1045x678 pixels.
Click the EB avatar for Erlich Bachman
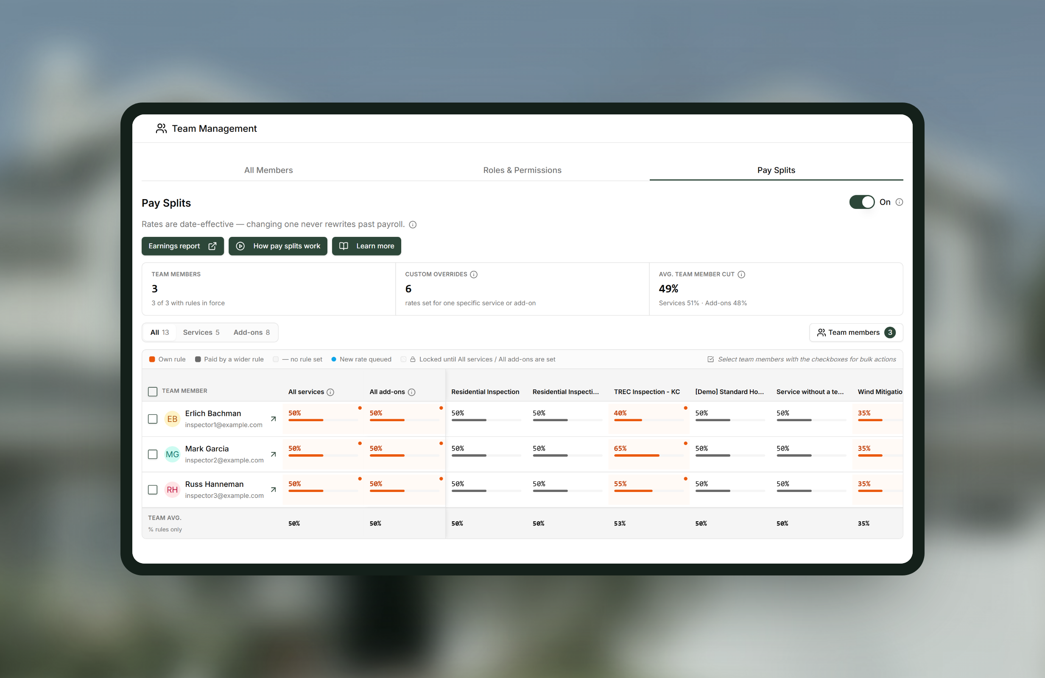click(x=172, y=419)
